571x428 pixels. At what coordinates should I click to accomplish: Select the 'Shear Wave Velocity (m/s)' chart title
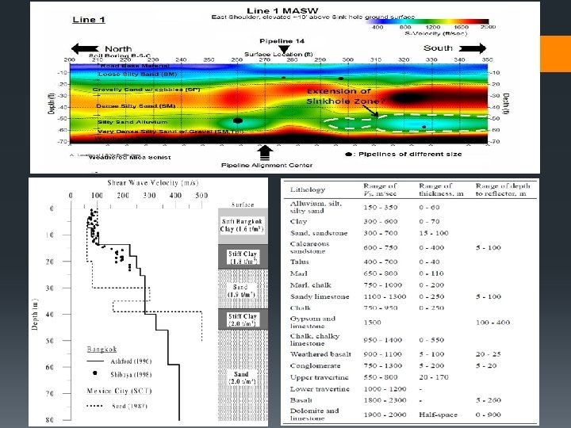pos(153,183)
